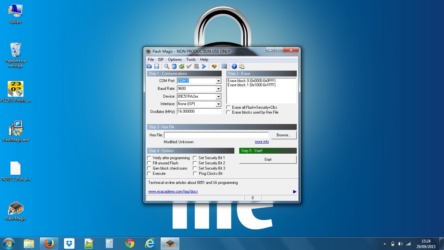Select Erase block 0 (0x0000-0x0FFF)

click(x=252, y=81)
